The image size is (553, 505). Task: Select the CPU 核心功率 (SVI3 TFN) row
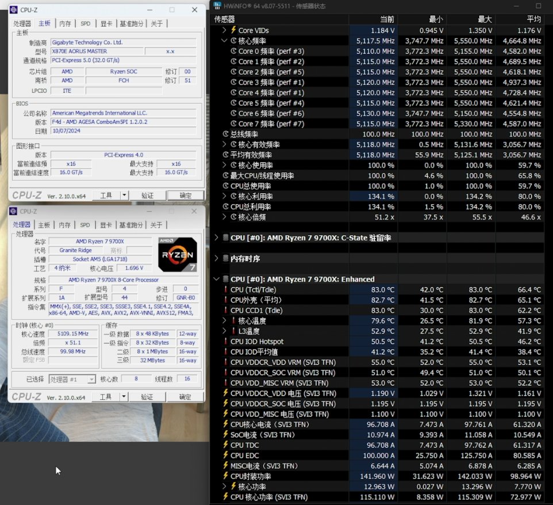(378, 497)
